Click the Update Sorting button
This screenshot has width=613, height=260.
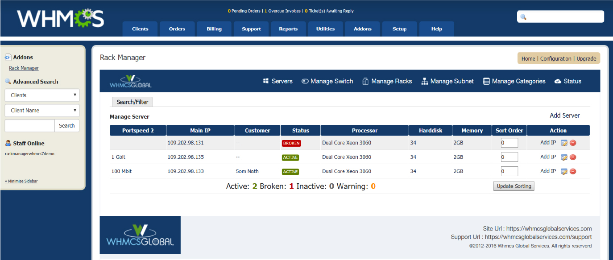(514, 186)
